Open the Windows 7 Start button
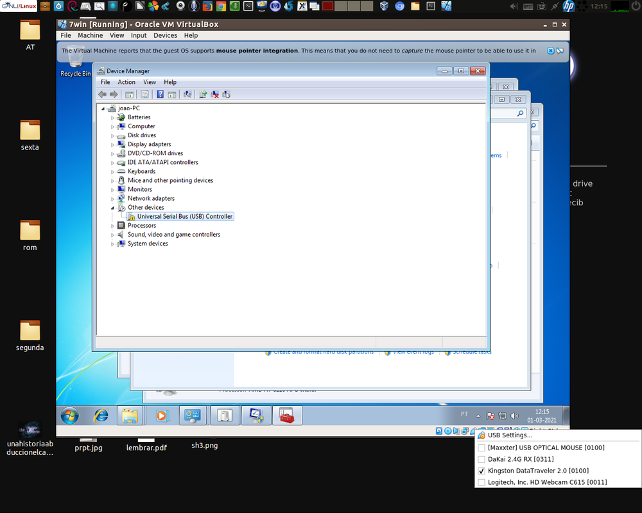The image size is (642, 513). click(x=70, y=416)
